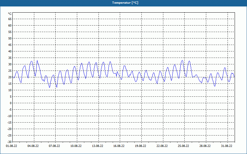Click the -30 label at y-axis bottom
Screen dimensions: 247x154
click(x=9, y=142)
